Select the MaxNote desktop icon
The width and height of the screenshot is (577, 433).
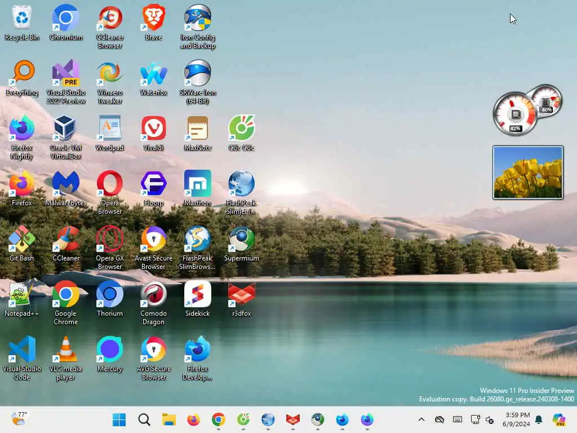point(198,133)
